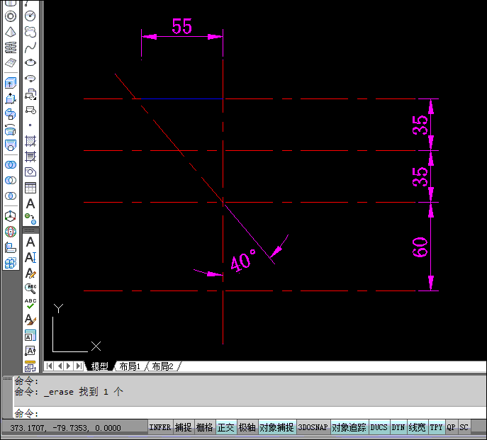
Task: Select the Ellipse Arc tool
Action: (x=30, y=78)
